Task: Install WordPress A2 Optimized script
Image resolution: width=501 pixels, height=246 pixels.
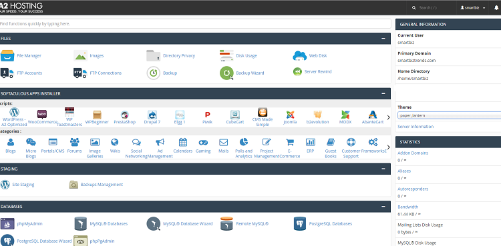Action: (x=15, y=112)
